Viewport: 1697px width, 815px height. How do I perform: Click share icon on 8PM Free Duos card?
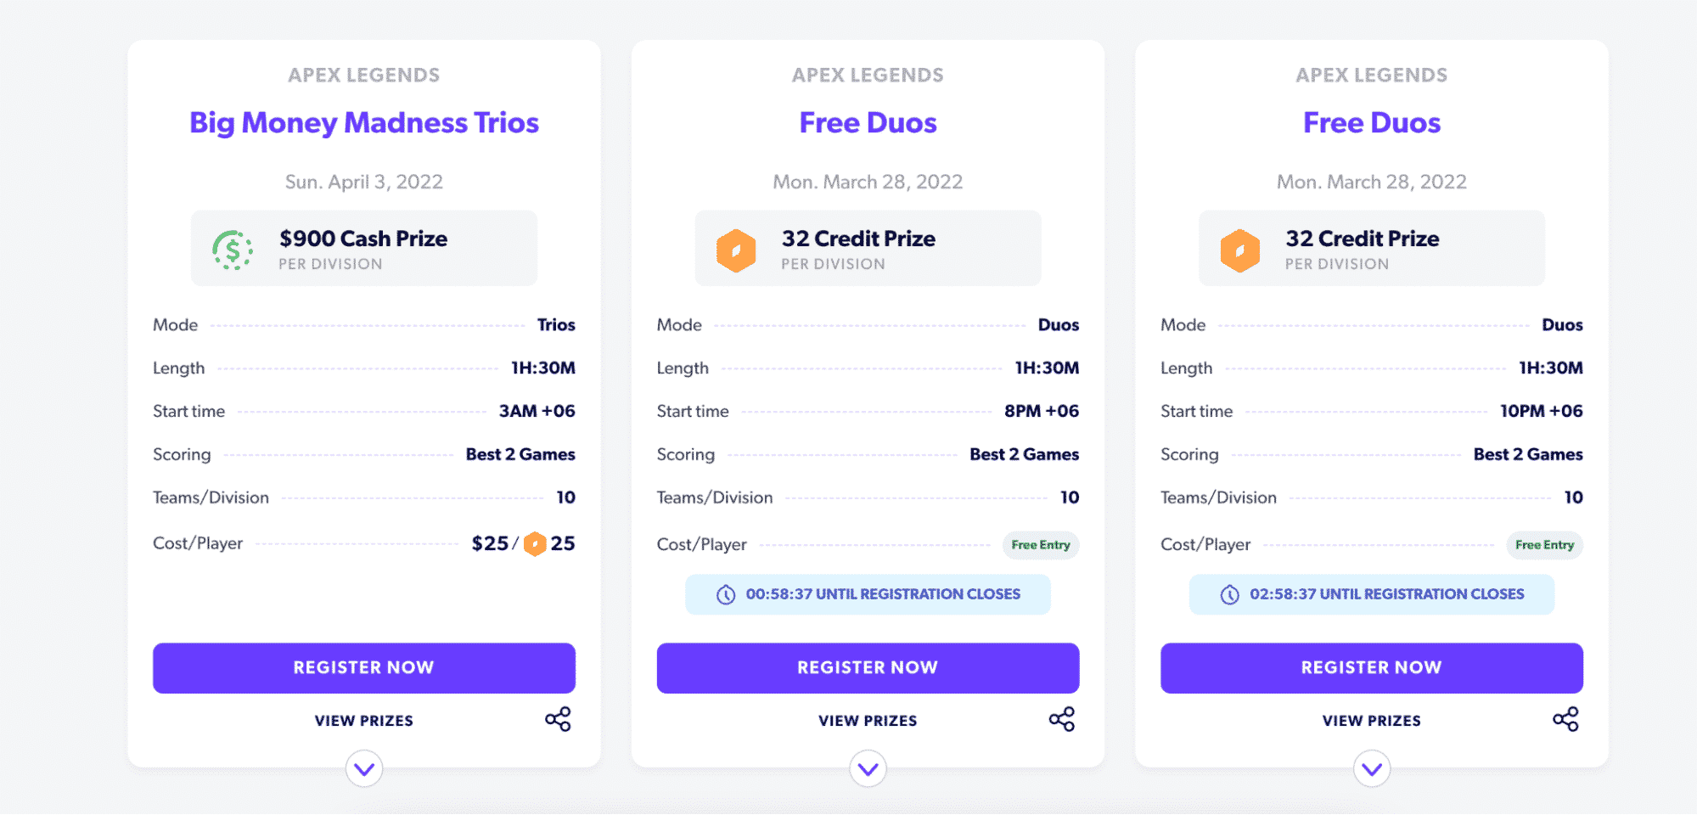click(1062, 720)
